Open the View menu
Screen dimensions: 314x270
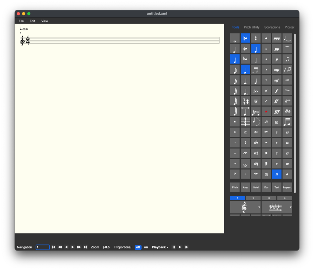(x=44, y=21)
